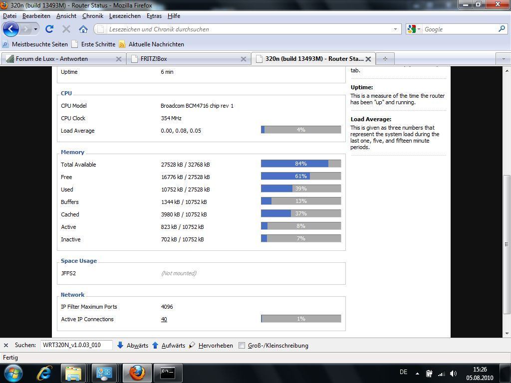Expand the navigation history dropdown arrow
The width and height of the screenshot is (511, 383).
click(x=35, y=29)
